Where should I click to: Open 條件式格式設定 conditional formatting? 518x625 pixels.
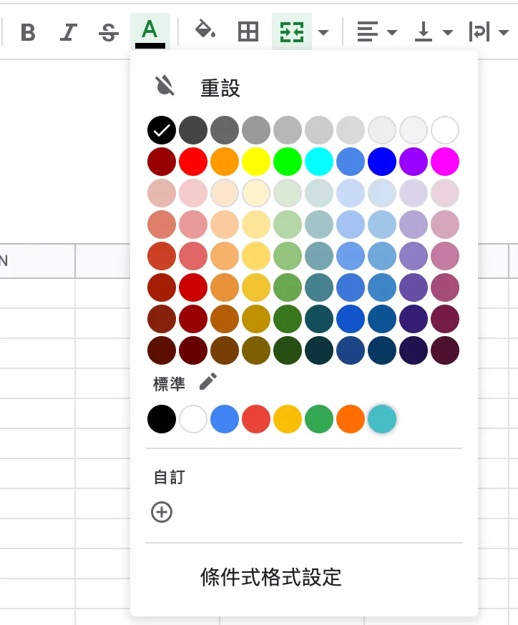pos(270,577)
